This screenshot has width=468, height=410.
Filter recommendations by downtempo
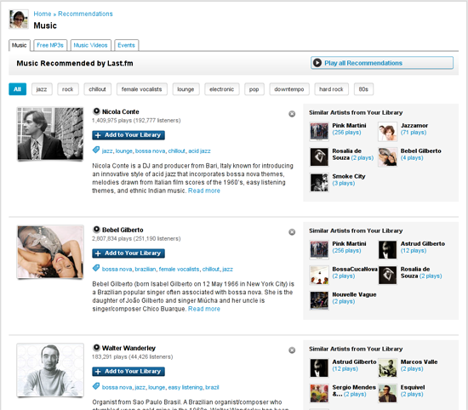point(289,89)
